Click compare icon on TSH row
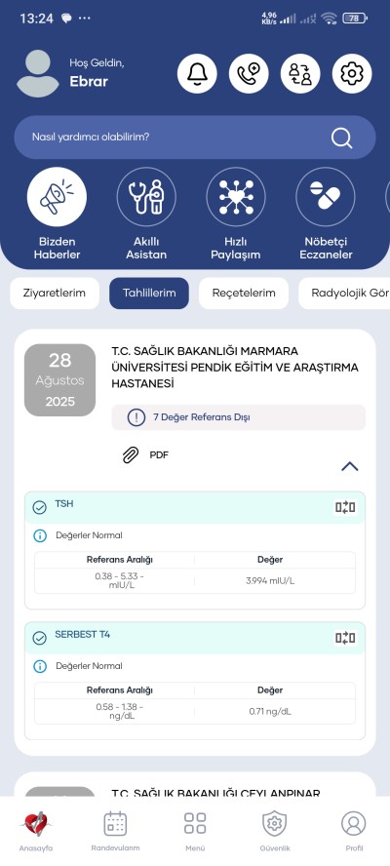 pos(345,507)
